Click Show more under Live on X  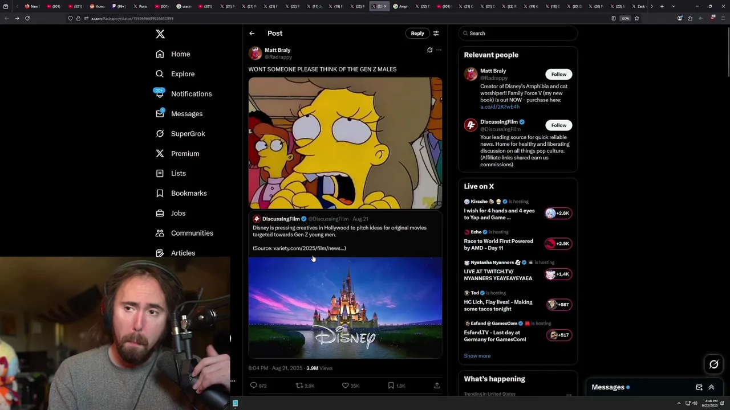tap(477, 356)
